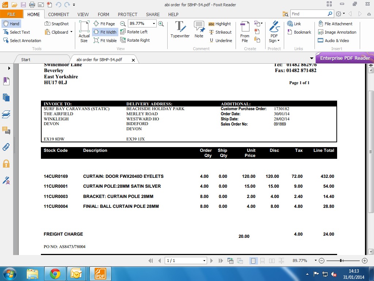
Task: Toggle Fit Width view mode
Action: click(x=105, y=32)
